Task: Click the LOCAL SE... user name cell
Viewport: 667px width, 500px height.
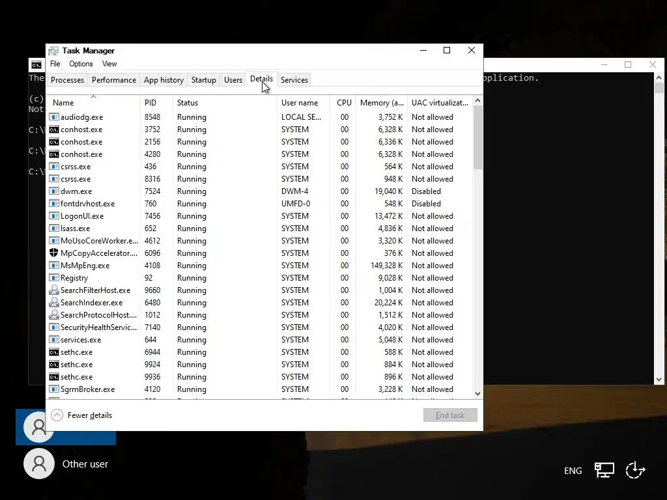Action: pos(301,117)
